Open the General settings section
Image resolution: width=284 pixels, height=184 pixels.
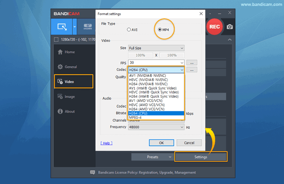68,67
